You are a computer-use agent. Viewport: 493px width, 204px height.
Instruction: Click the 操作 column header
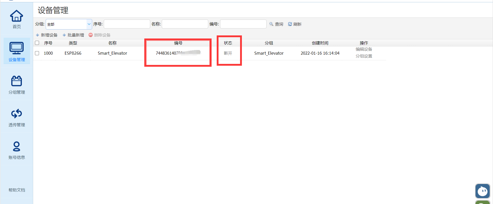pos(364,43)
